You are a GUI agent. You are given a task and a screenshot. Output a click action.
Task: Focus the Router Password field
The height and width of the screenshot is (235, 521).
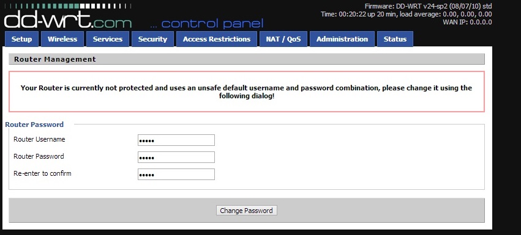click(x=176, y=157)
